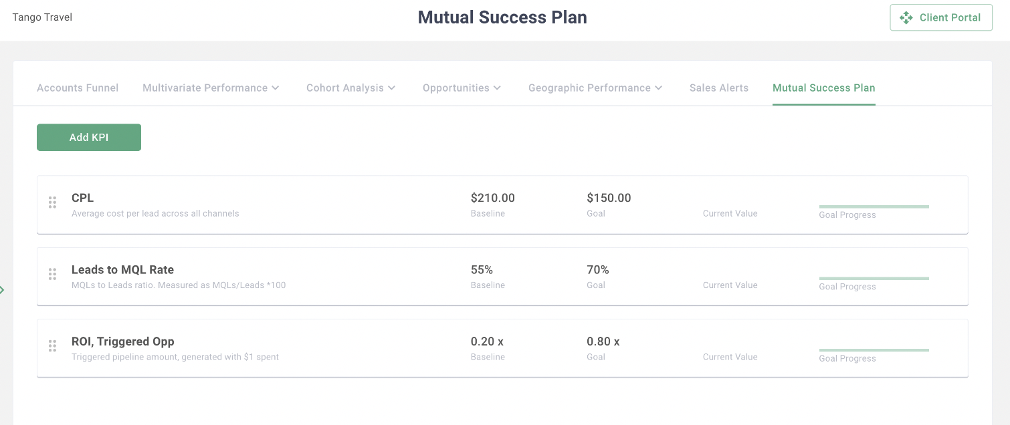
Task: Open the Client Portal button
Action: [x=940, y=17]
